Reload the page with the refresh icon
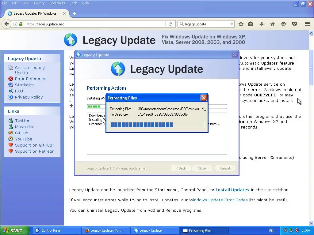This screenshot has width=314, height=235. click(170, 24)
